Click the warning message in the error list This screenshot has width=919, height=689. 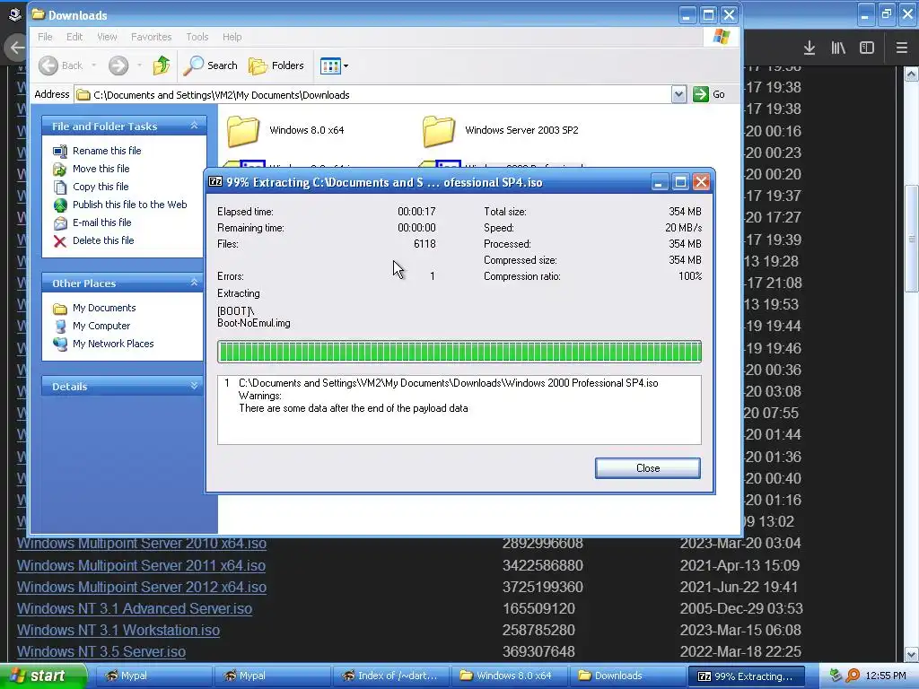[353, 408]
